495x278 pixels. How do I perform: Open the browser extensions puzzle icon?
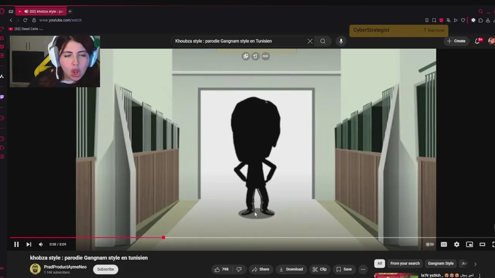tap(480, 20)
